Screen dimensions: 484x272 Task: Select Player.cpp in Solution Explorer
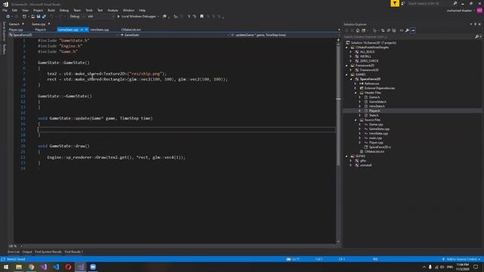pyautogui.click(x=376, y=143)
